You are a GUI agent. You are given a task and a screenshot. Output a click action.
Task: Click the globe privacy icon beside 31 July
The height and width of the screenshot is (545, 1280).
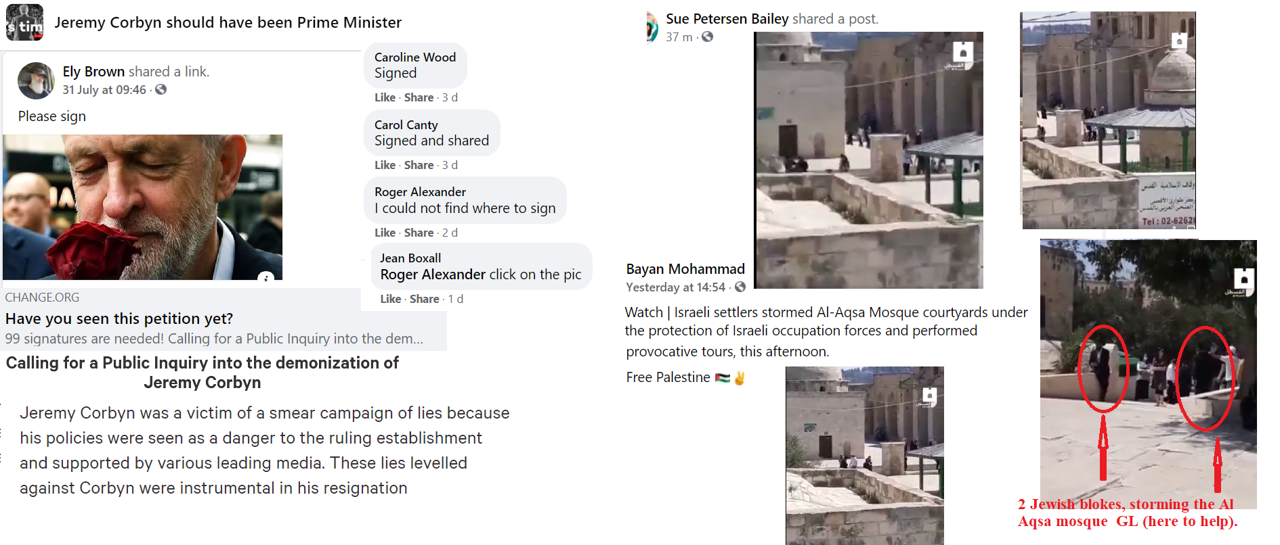[x=161, y=89]
